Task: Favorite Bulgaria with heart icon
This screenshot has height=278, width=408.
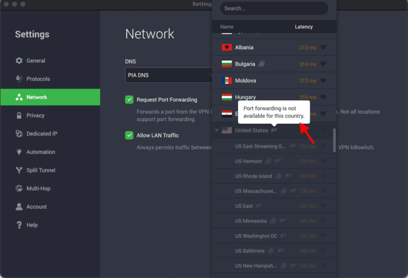Action: tap(323, 64)
